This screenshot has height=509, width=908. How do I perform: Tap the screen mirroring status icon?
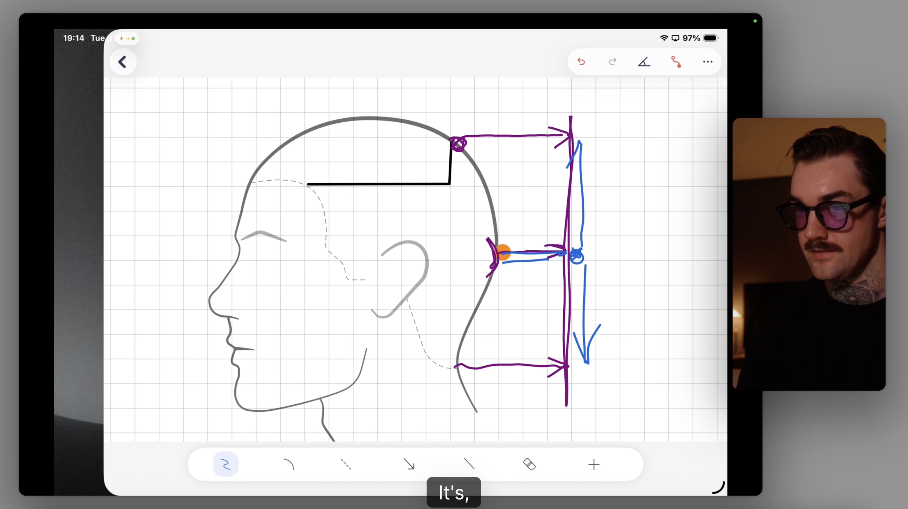point(675,38)
